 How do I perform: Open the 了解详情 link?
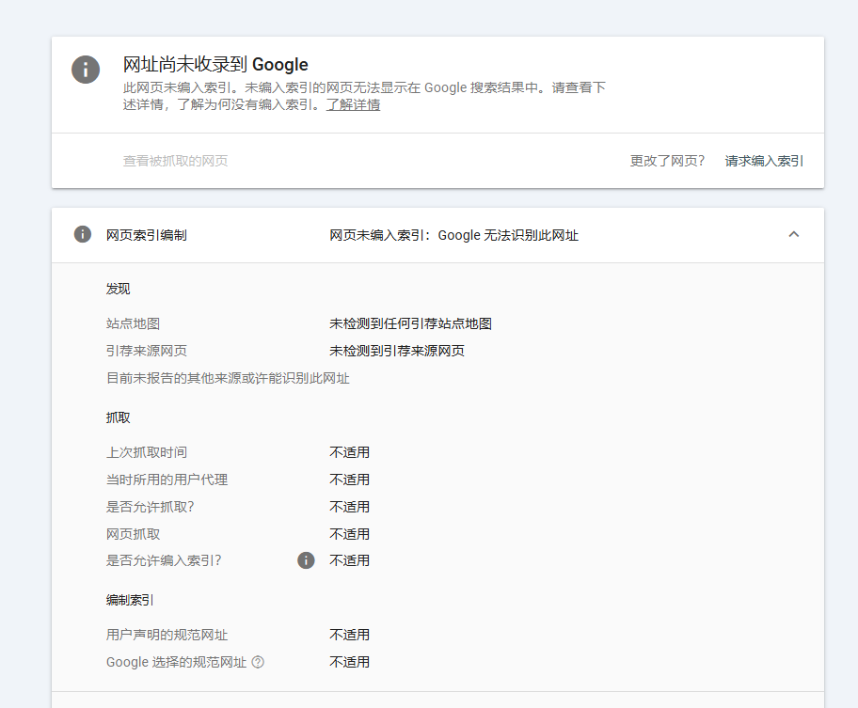pyautogui.click(x=353, y=104)
